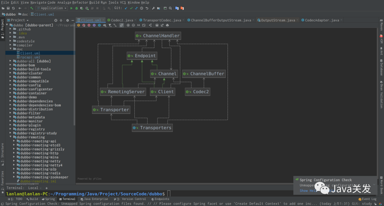Expand the .github folder
384x206 pixels.
[11, 29]
